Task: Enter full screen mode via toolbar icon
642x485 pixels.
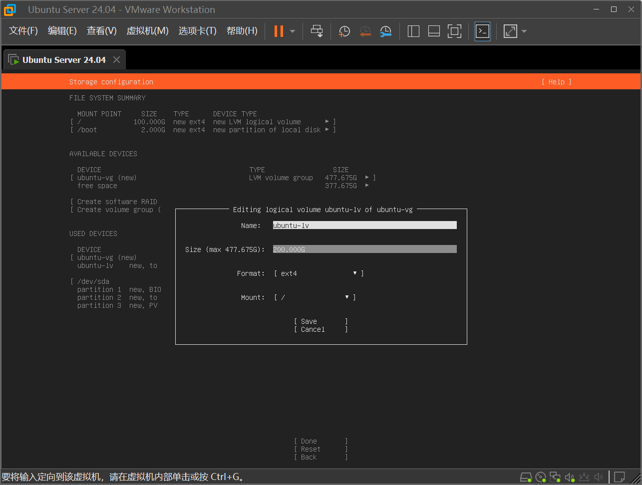Action: (454, 31)
